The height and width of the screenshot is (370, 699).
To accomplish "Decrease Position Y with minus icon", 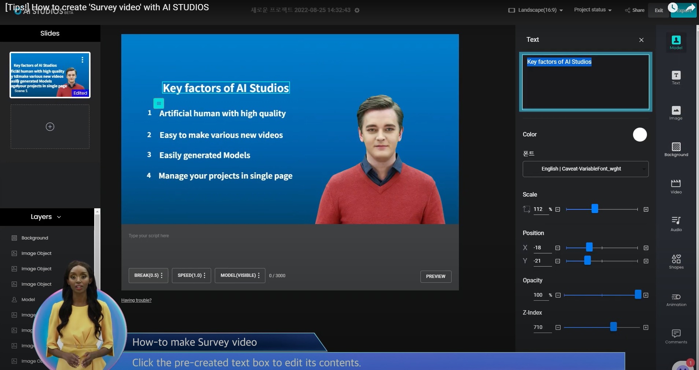I will (558, 261).
